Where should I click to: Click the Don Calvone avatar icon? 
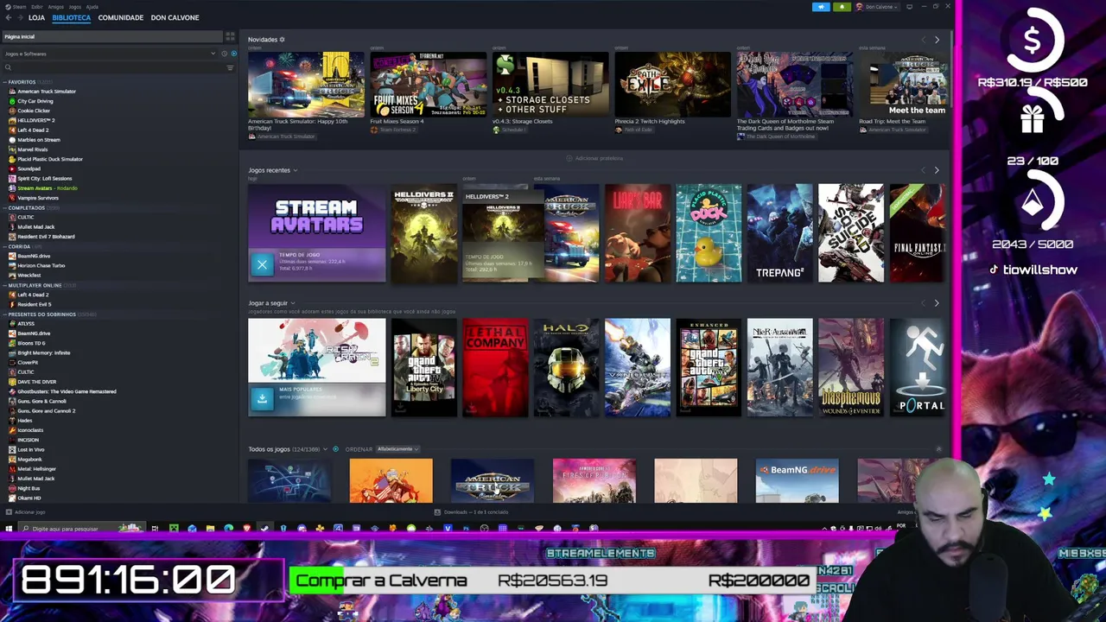point(859,7)
